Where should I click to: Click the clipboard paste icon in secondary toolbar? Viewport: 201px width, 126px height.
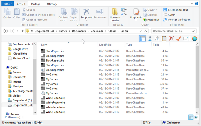[x=164, y=39]
